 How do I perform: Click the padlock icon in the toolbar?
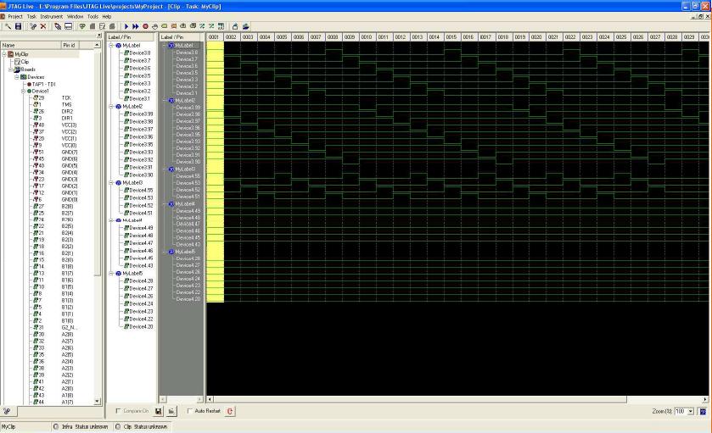point(235,27)
